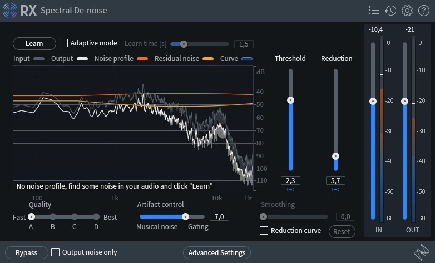Click the Reduction slider handle

click(335, 156)
